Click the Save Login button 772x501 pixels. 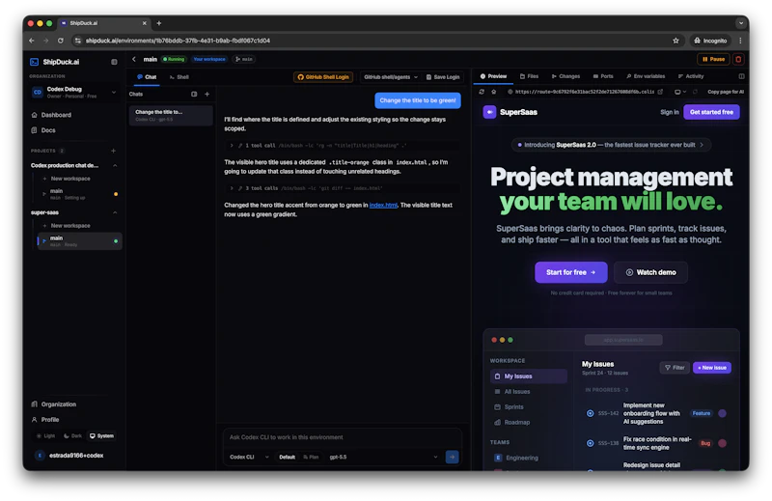point(443,77)
